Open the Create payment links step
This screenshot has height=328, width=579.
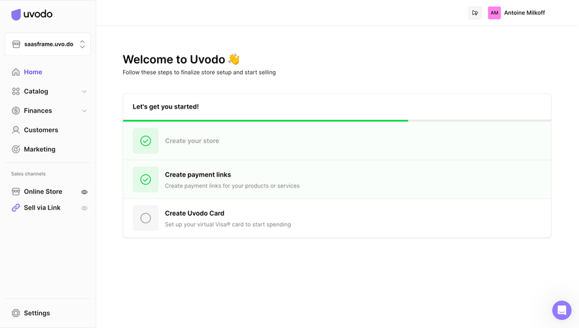tap(337, 180)
